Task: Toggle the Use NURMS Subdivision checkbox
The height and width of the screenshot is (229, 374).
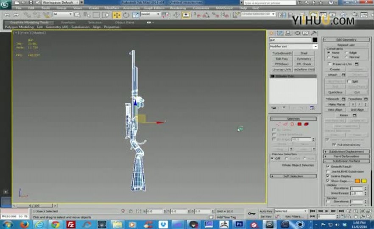Action: 328,171
